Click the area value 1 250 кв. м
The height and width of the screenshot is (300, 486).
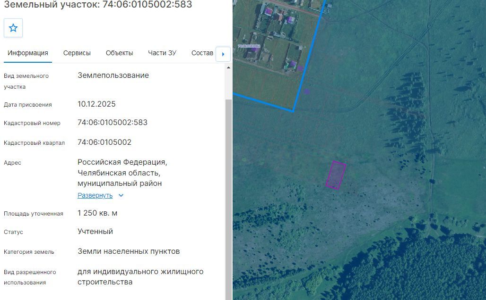(97, 213)
